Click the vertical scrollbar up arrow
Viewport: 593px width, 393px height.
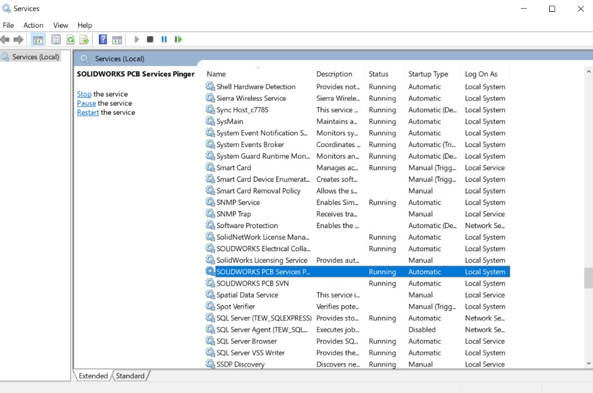pos(589,71)
